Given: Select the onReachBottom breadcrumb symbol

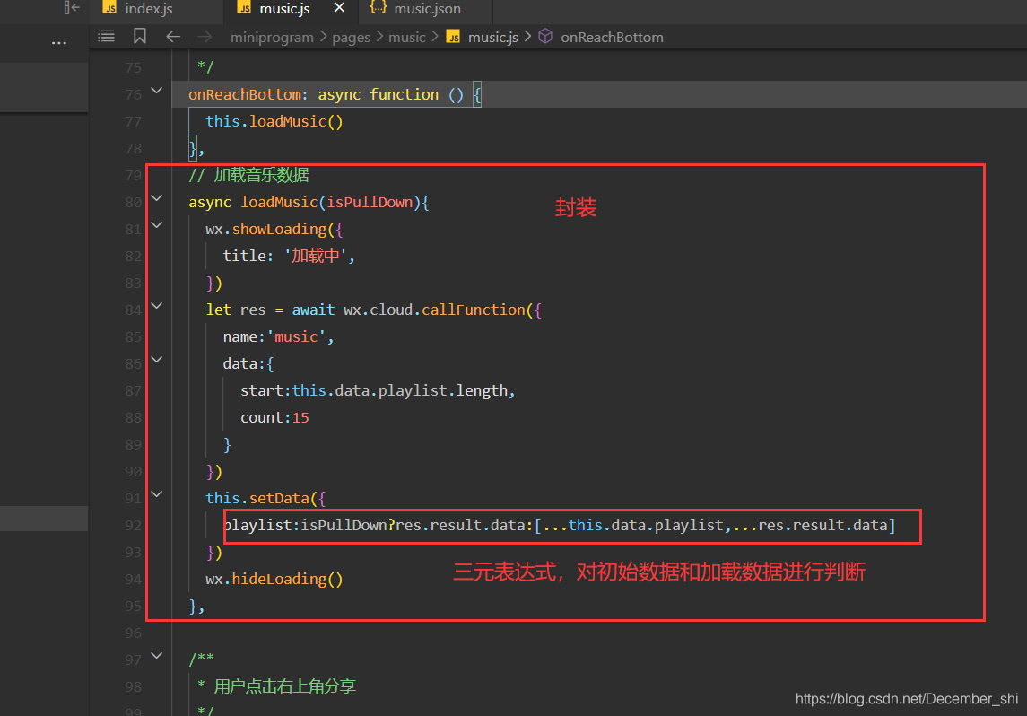Looking at the screenshot, I should [612, 38].
